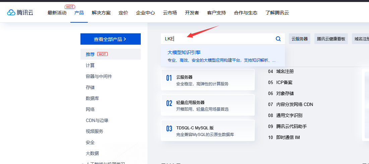The image size is (369, 164).
Task: Click the 查看全部产品 button
Action: point(110,39)
